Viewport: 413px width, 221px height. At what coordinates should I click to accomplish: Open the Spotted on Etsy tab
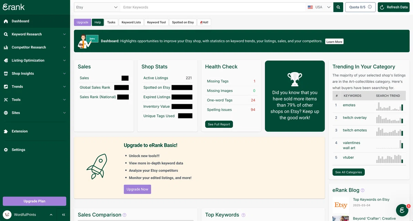pos(183,22)
